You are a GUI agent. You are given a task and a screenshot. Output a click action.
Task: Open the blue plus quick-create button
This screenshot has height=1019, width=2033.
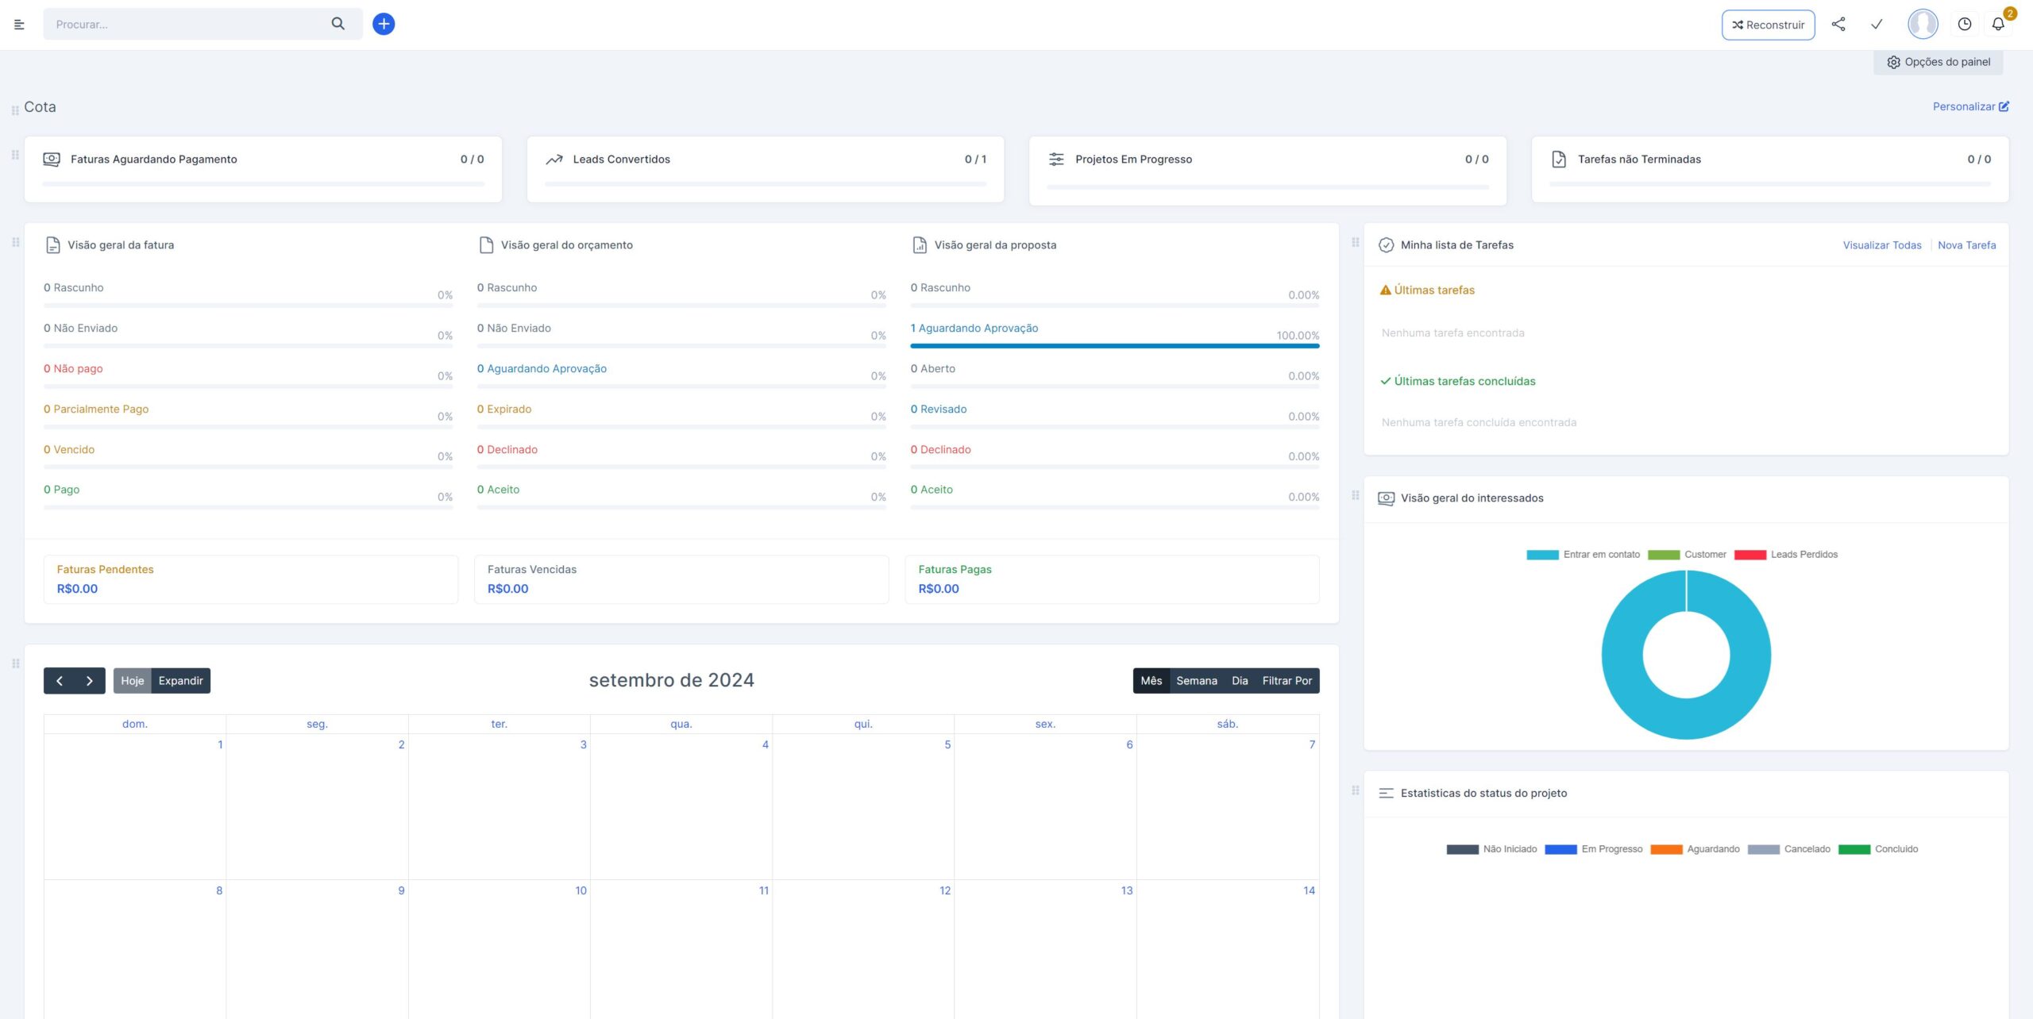click(x=384, y=24)
